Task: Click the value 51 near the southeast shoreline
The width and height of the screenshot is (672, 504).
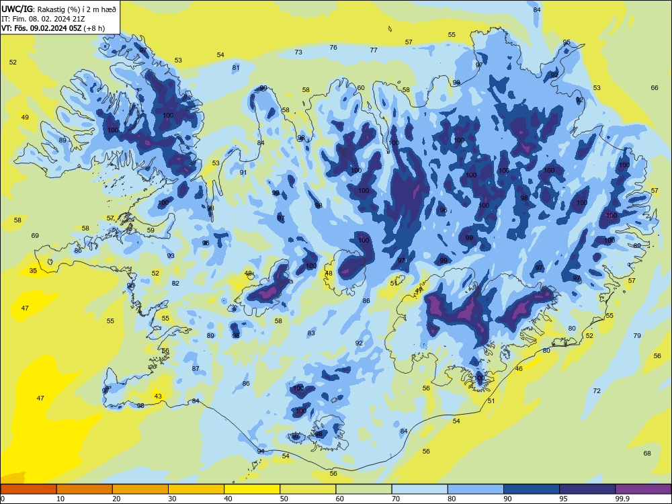Action: click(491, 401)
